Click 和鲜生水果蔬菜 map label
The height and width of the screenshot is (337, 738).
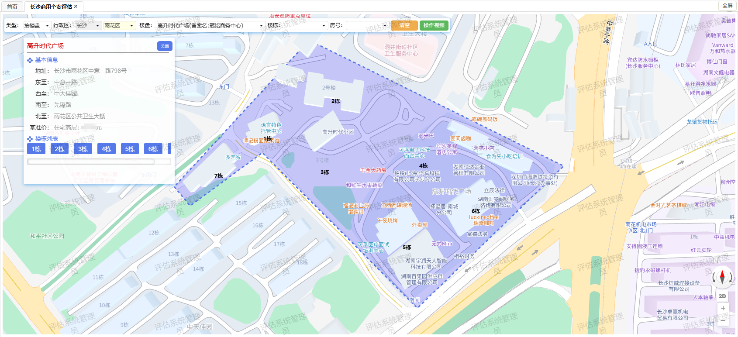tap(364, 185)
